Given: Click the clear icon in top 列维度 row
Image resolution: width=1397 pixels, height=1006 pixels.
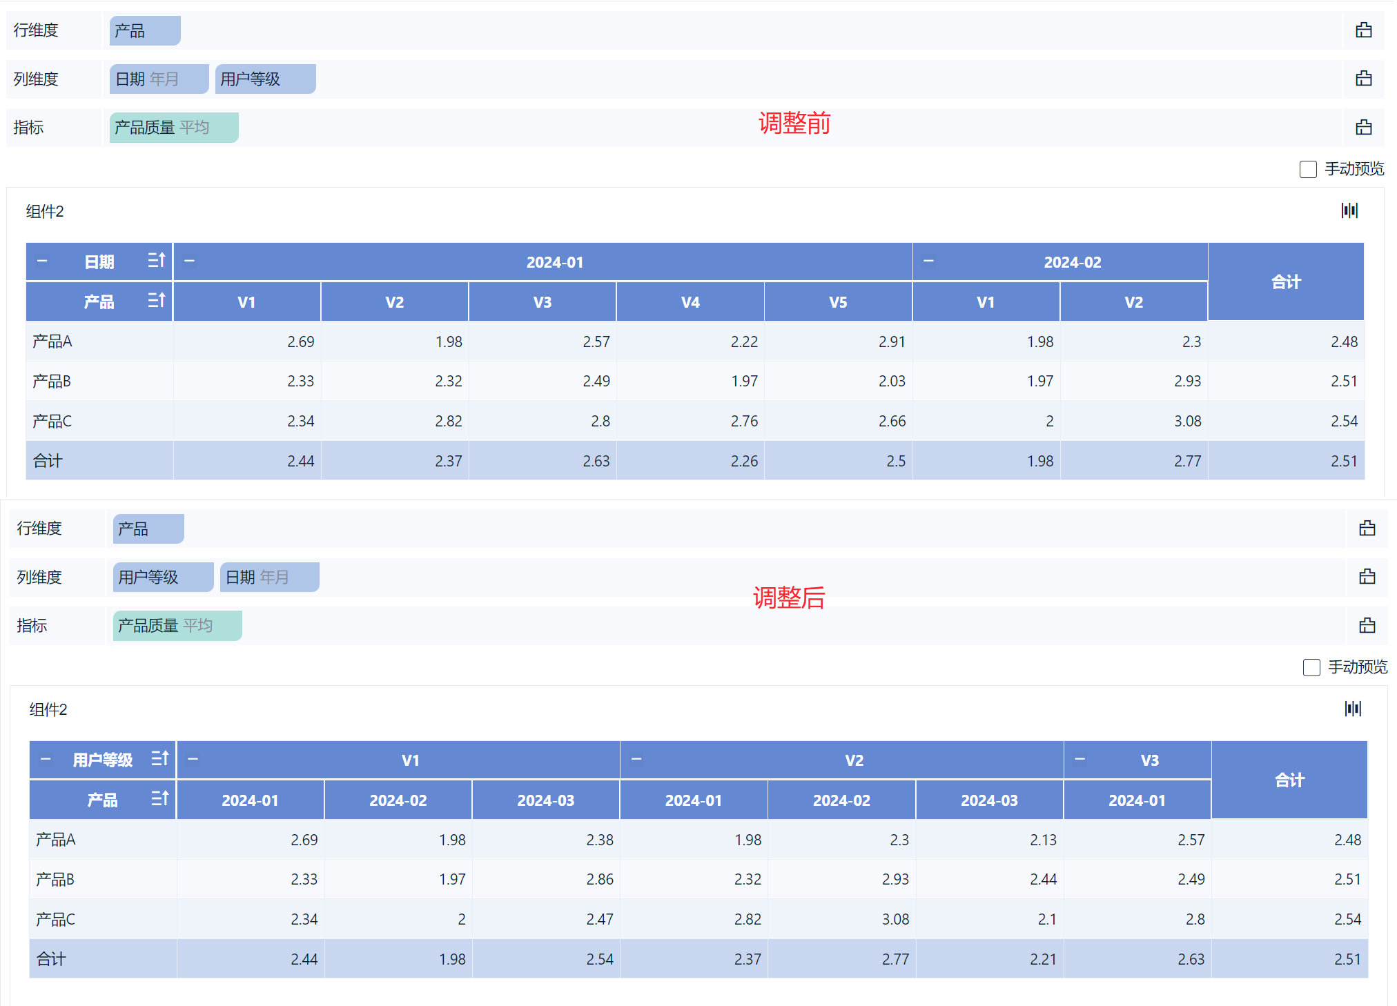Looking at the screenshot, I should pos(1363,79).
